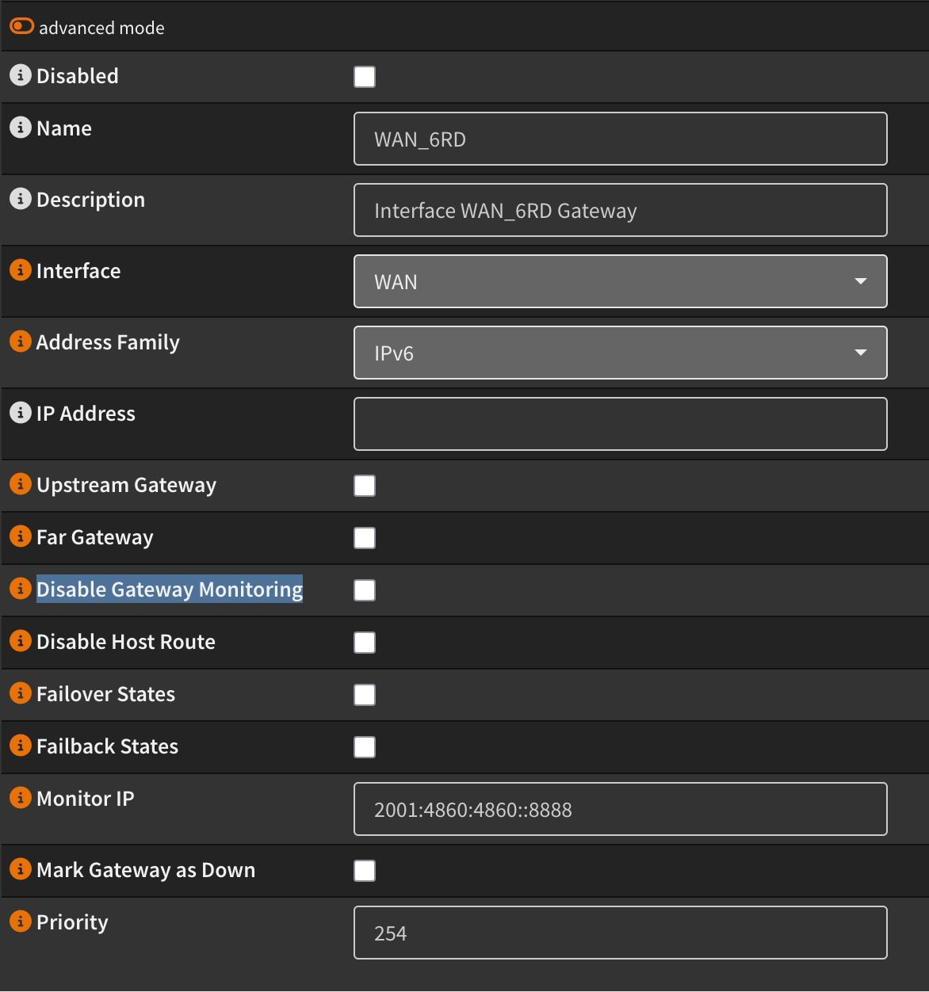The image size is (929, 992).
Task: Click info icon next to Monitor IP
Action: [x=20, y=798]
